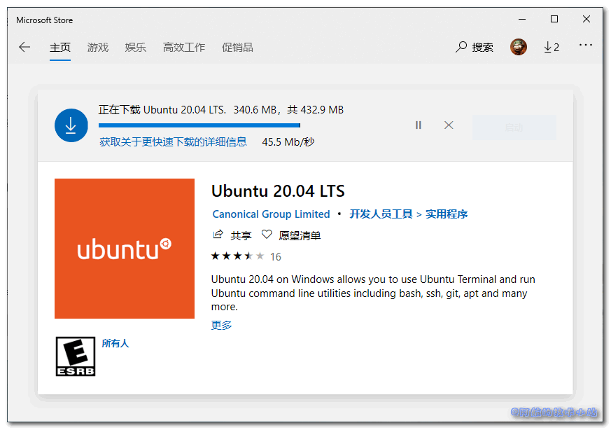This screenshot has height=430, width=611.
Task: Share the Ubuntu 20.04 LTS app
Action: [232, 235]
